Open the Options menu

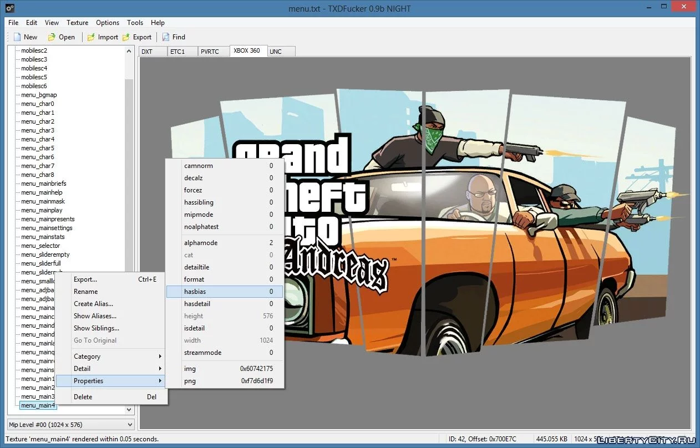point(108,23)
